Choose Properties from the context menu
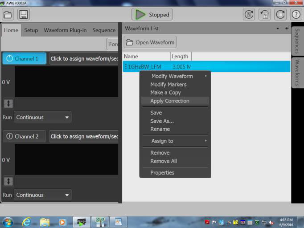This screenshot has height=228, width=304. [162, 173]
